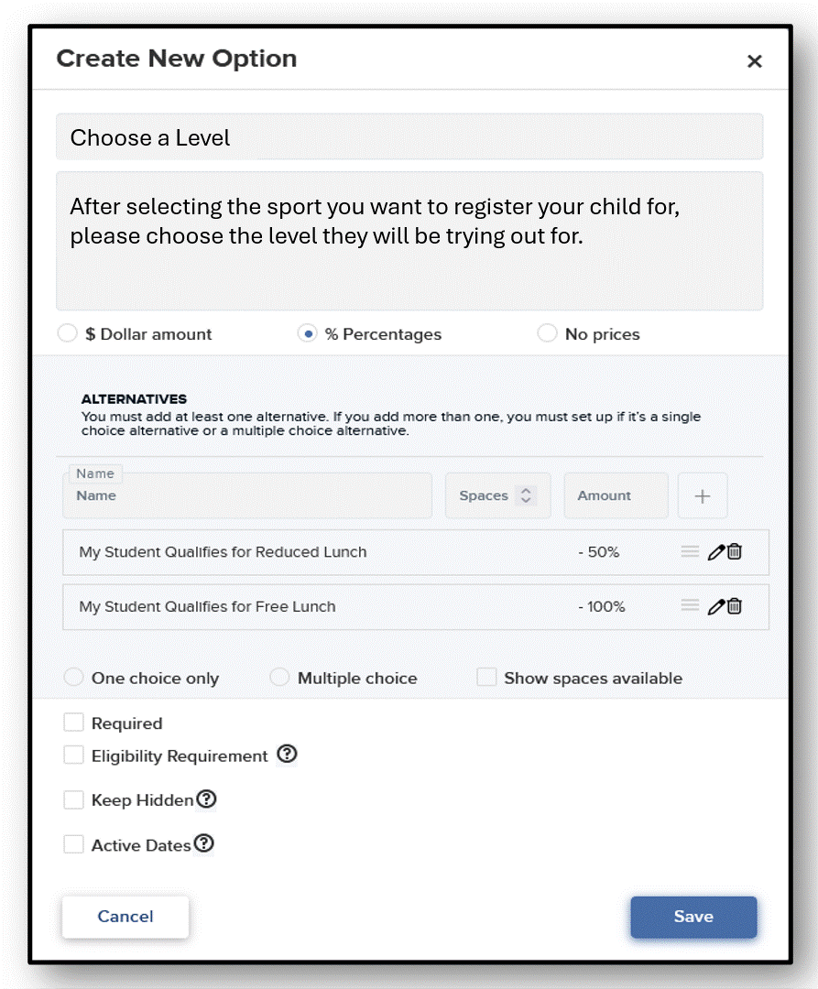The image size is (818, 989).
Task: Delete the Free Lunch alternative via trash icon
Action: pos(734,607)
